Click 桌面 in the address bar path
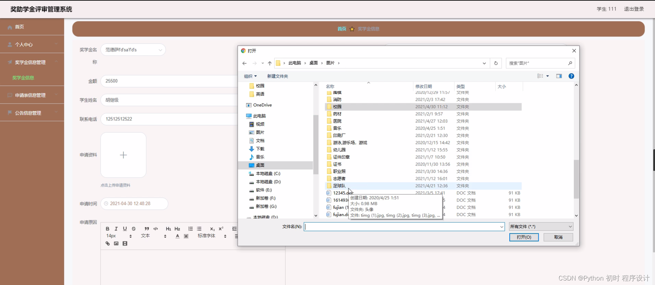 (x=314, y=63)
